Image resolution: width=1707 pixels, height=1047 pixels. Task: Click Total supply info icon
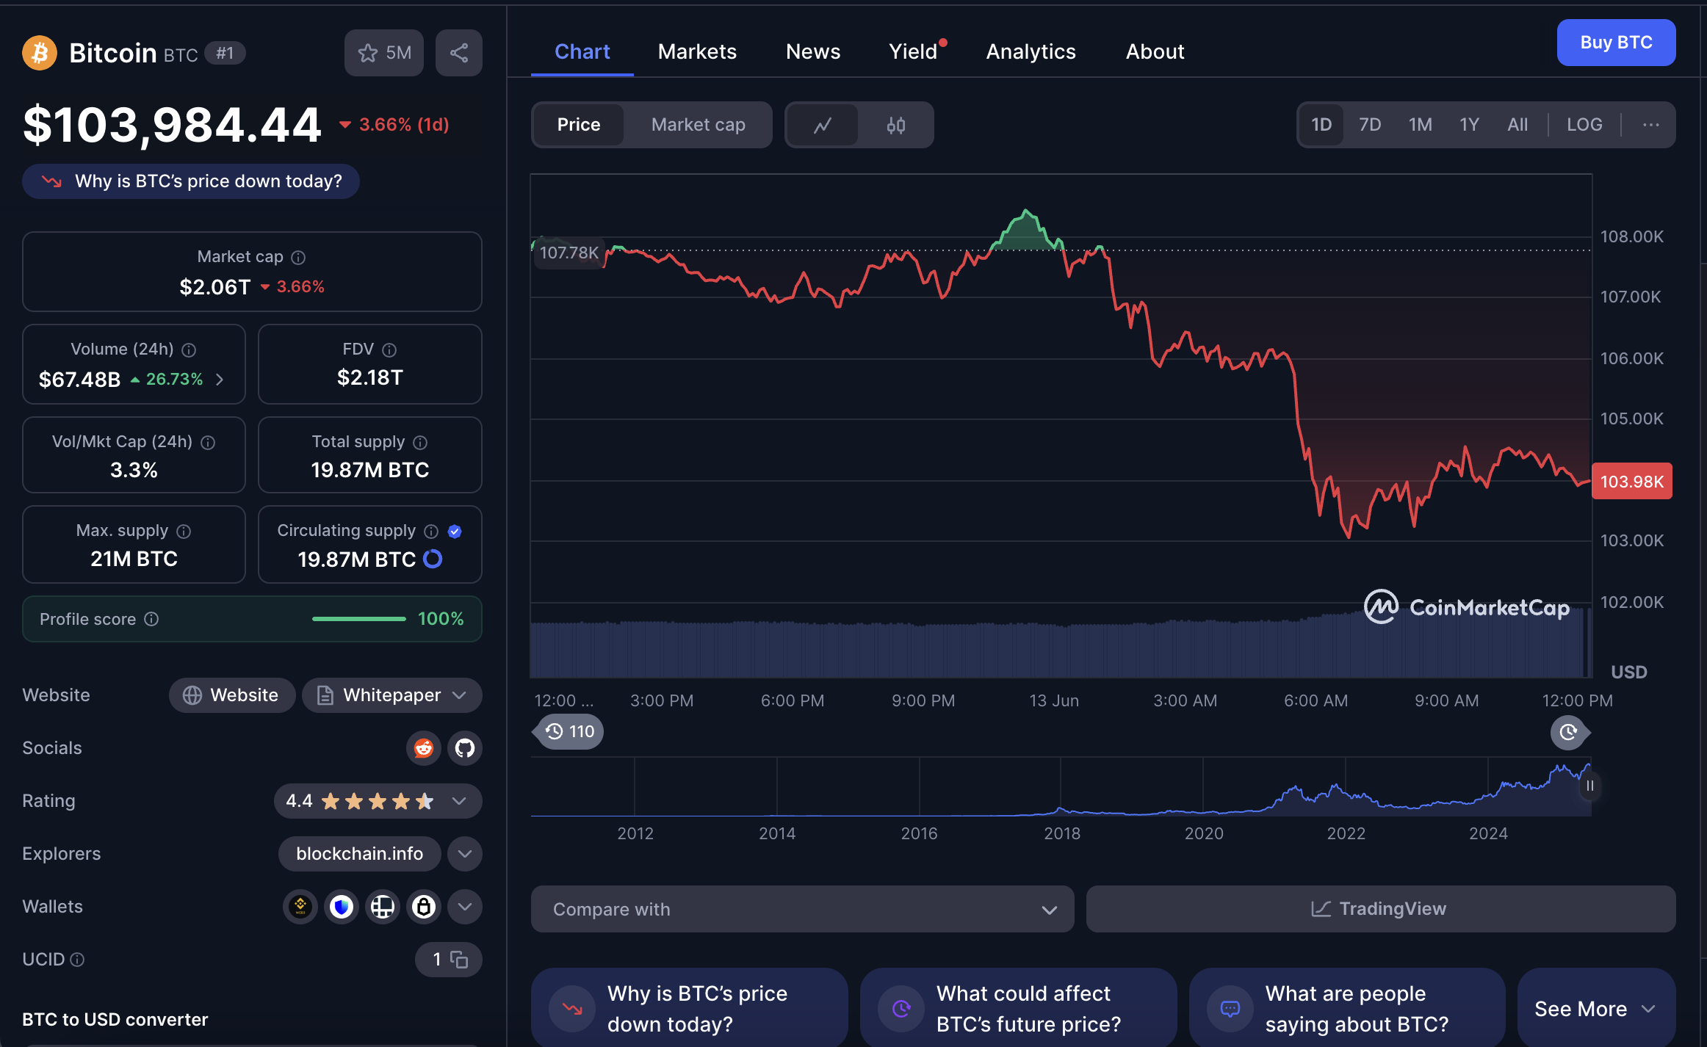420,443
